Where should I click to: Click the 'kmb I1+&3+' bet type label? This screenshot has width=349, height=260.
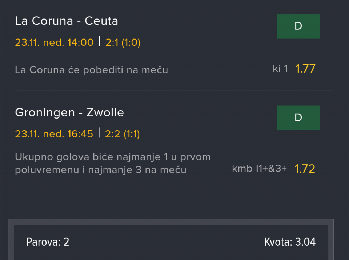259,169
